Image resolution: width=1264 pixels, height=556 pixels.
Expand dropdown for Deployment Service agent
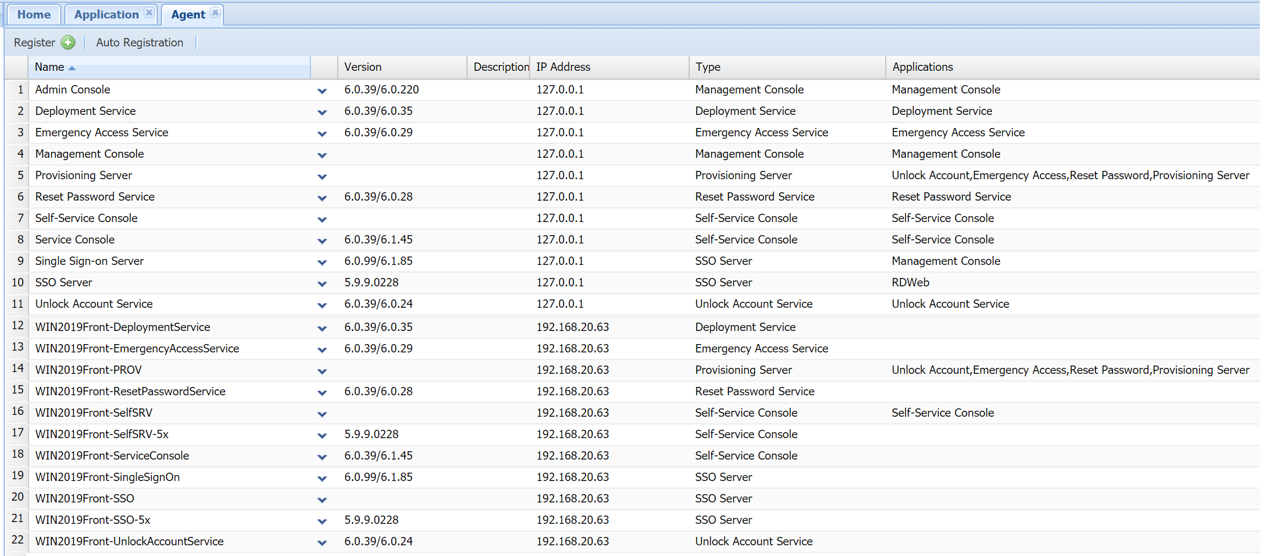[x=322, y=112]
